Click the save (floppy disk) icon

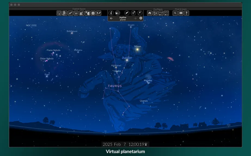click(59, 13)
